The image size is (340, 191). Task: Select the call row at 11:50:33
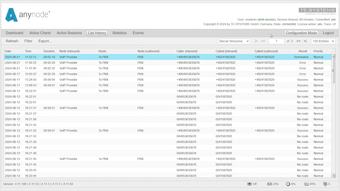pos(168,63)
